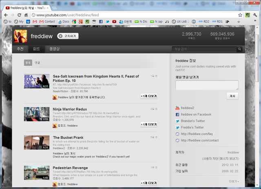Open the Chrome wrench settings menu
Screen dimensions: 261x189
tap(255, 15)
